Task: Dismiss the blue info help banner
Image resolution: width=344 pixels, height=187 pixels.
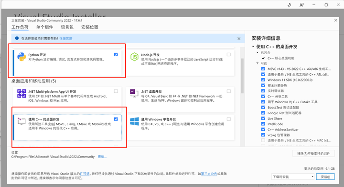Action: 239,39
